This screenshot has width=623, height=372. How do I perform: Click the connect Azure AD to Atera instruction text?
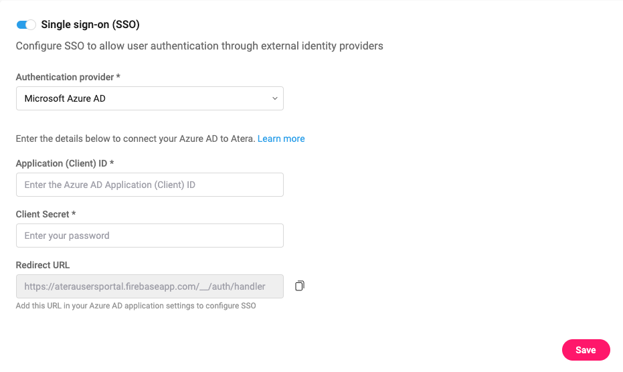[x=135, y=138]
